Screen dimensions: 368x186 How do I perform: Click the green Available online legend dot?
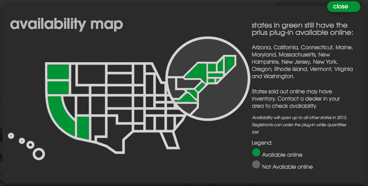[256, 152]
